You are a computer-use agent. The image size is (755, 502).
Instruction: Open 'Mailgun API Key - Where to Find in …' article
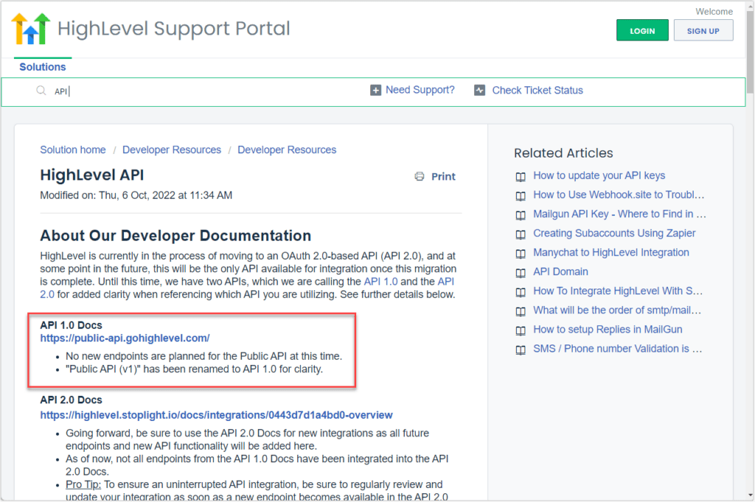pyautogui.click(x=619, y=214)
